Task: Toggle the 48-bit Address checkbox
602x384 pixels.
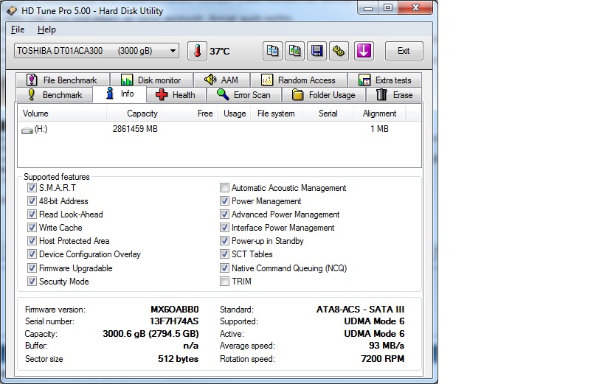Action: (x=32, y=201)
